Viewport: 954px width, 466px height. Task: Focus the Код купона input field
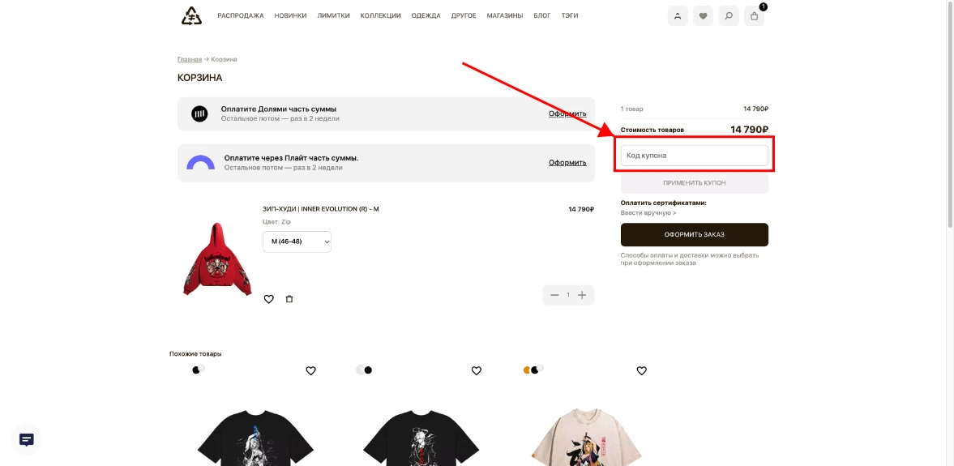[694, 156]
